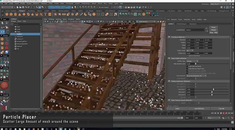Image resolution: width=235 pixels, height=130 pixels.
Task: Click the Copy Tab button
Action: (221, 108)
